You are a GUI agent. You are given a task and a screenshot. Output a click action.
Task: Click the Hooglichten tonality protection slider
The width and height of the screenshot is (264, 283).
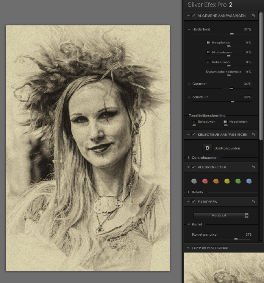click(x=226, y=125)
